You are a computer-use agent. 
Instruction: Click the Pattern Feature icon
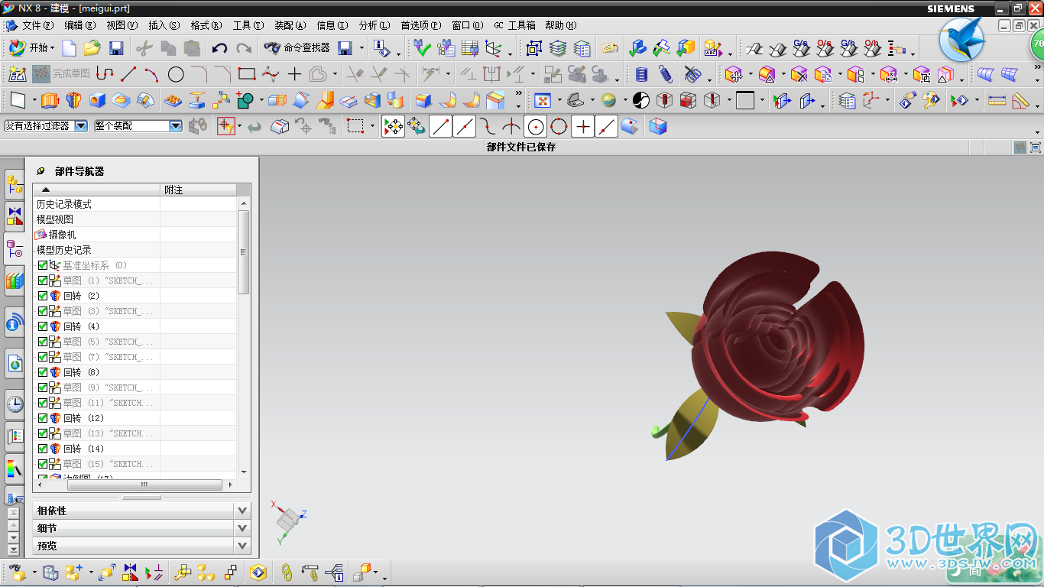(173, 100)
